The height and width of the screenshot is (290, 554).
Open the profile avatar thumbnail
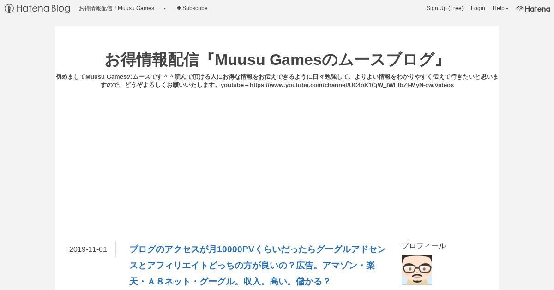click(x=417, y=270)
